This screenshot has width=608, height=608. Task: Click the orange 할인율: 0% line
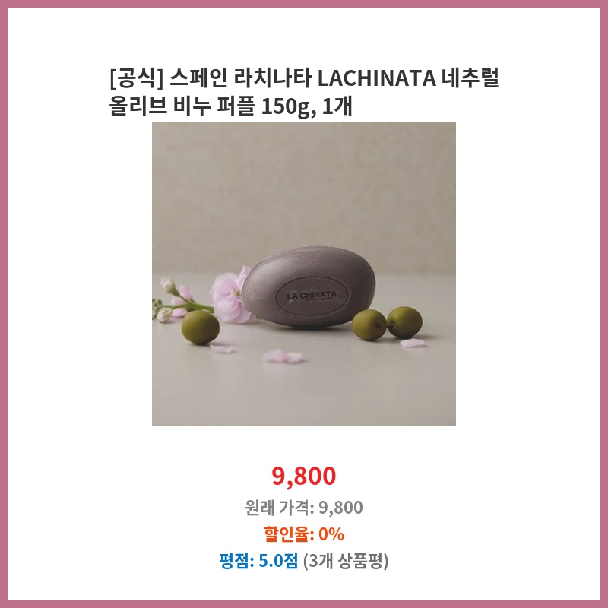click(303, 534)
